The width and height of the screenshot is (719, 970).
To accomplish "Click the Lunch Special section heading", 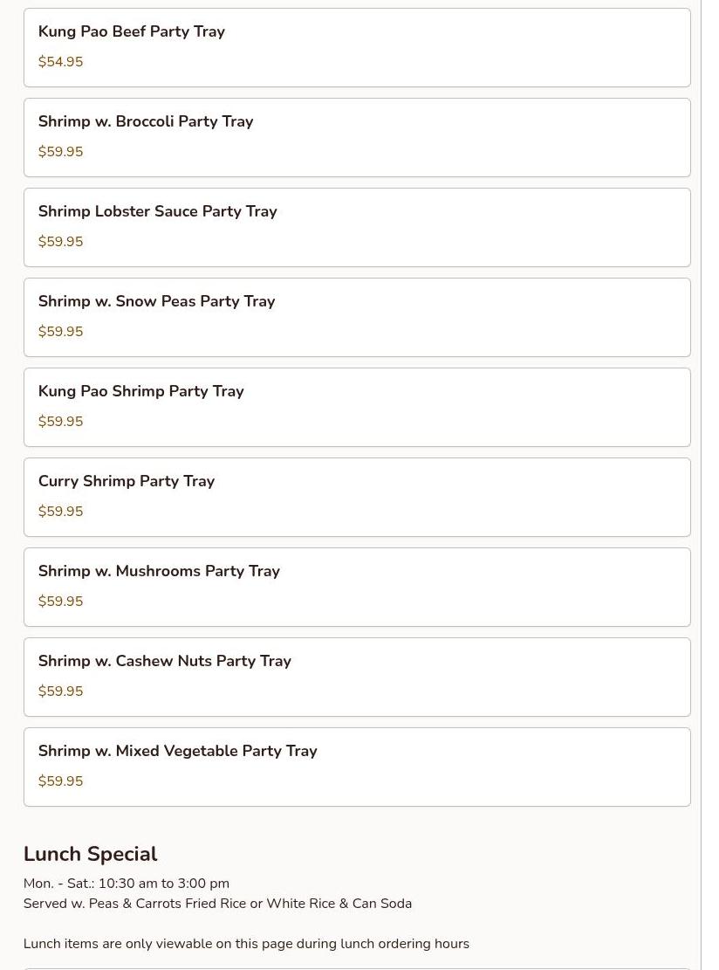I will tap(90, 854).
